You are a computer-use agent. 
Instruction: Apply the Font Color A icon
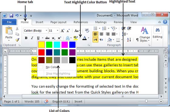click(x=84, y=38)
